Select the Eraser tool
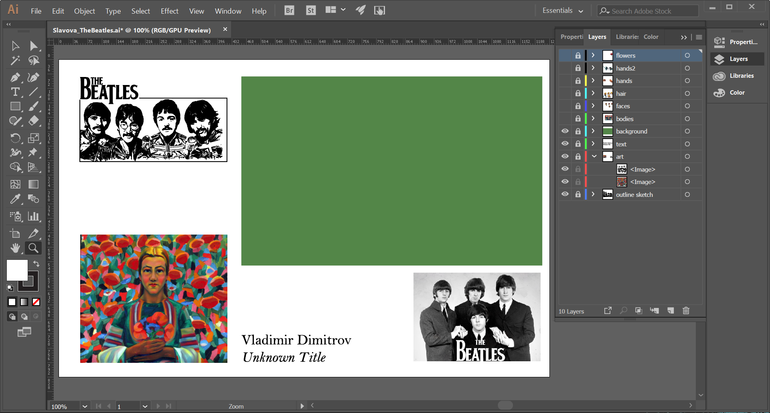Viewport: 770px width, 413px height. [x=34, y=121]
